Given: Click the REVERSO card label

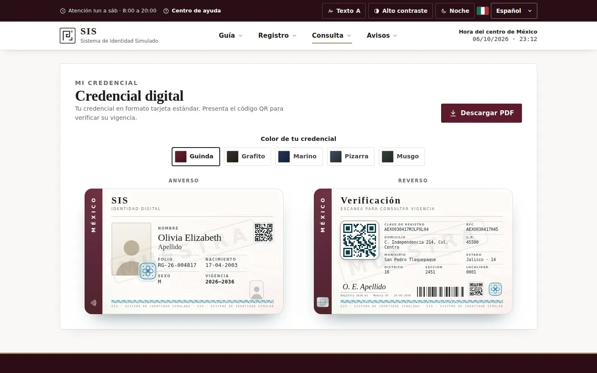Looking at the screenshot, I should point(413,181).
